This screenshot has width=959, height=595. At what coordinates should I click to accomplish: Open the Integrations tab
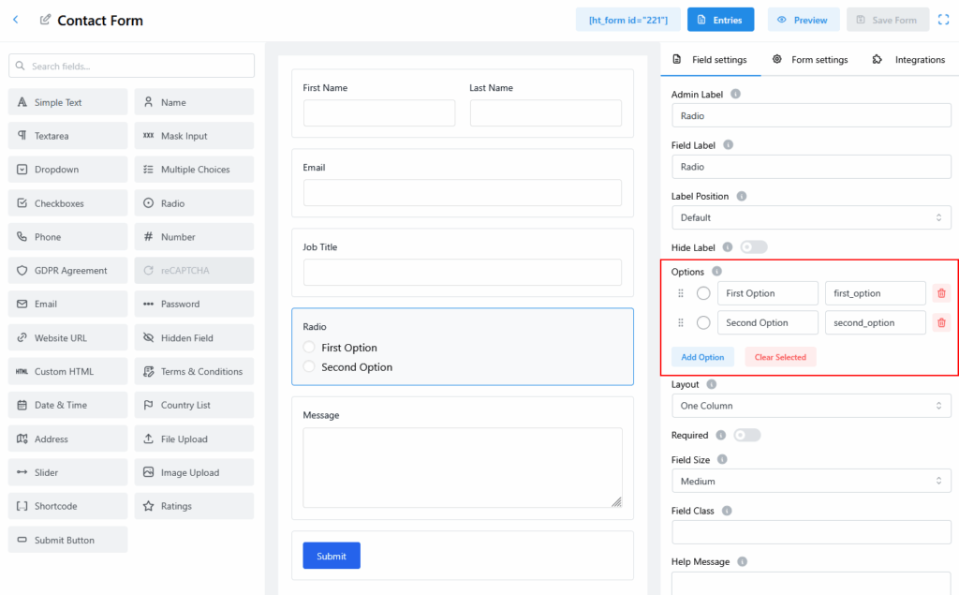(908, 60)
